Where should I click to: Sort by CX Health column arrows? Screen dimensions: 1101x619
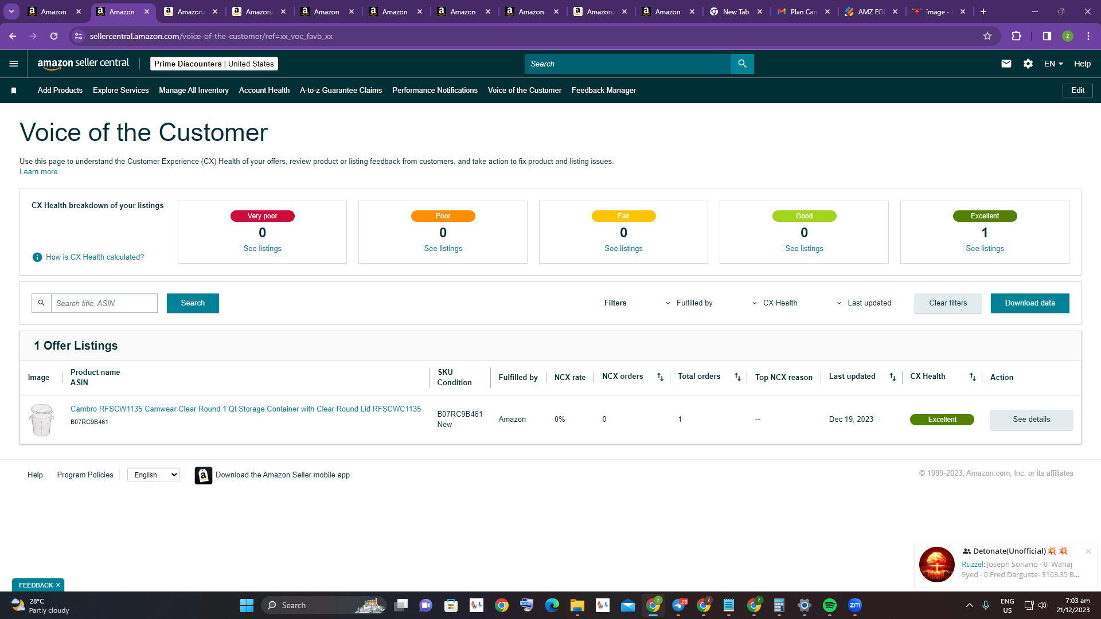point(973,377)
